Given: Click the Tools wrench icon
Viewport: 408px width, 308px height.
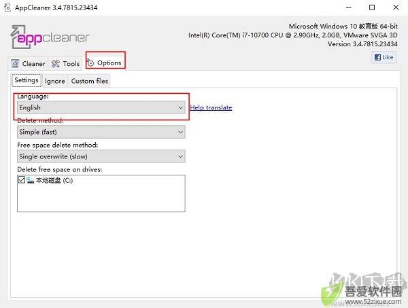Looking at the screenshot, I should coord(56,63).
